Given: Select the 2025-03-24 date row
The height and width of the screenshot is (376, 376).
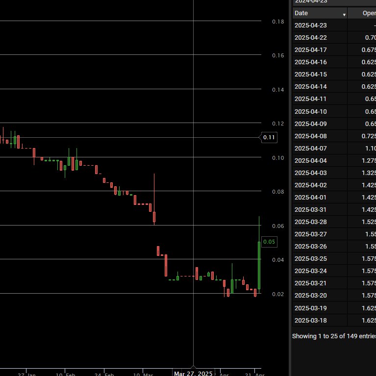Looking at the screenshot, I should (x=334, y=270).
